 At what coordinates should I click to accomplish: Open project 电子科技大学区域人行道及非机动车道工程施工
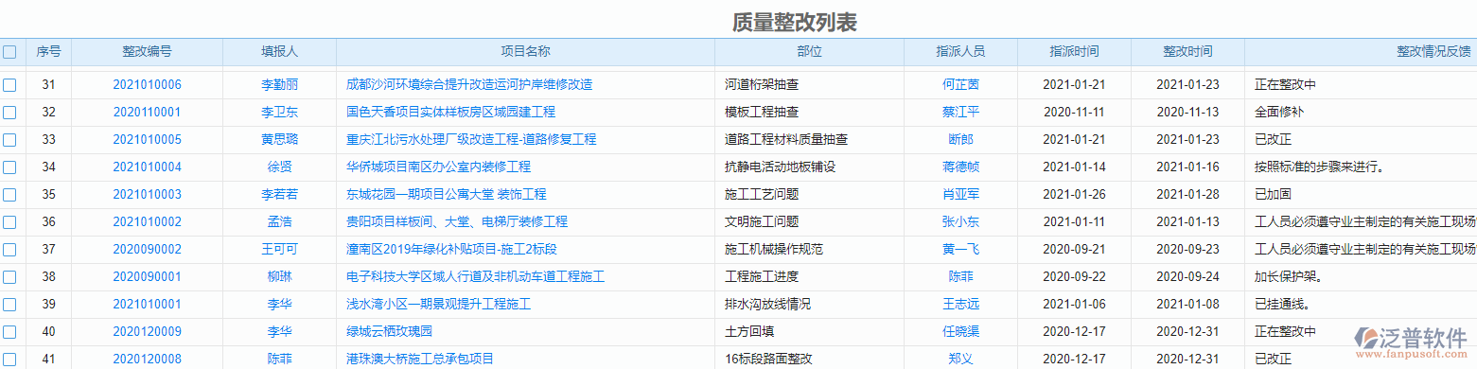click(476, 277)
